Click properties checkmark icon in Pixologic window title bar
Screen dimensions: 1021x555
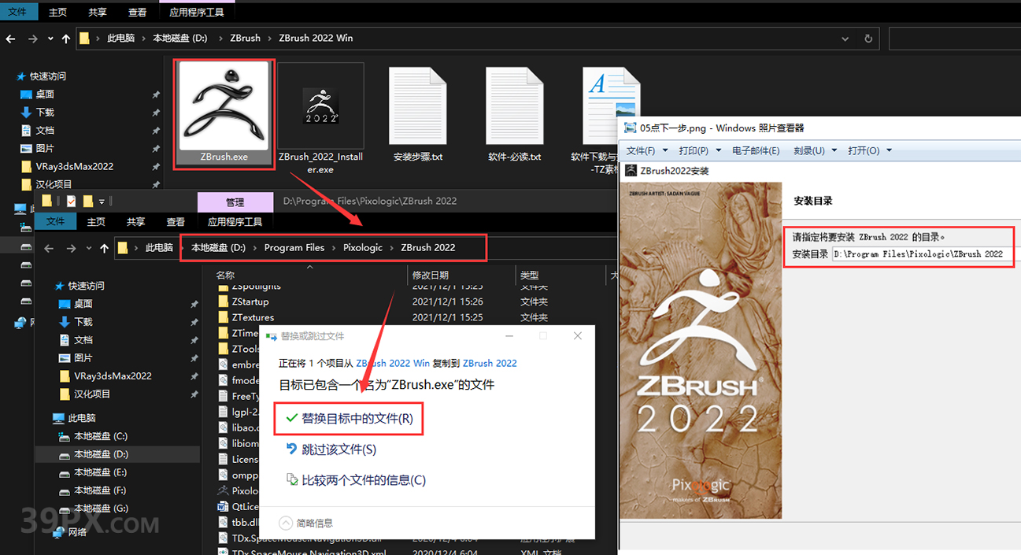[71, 201]
